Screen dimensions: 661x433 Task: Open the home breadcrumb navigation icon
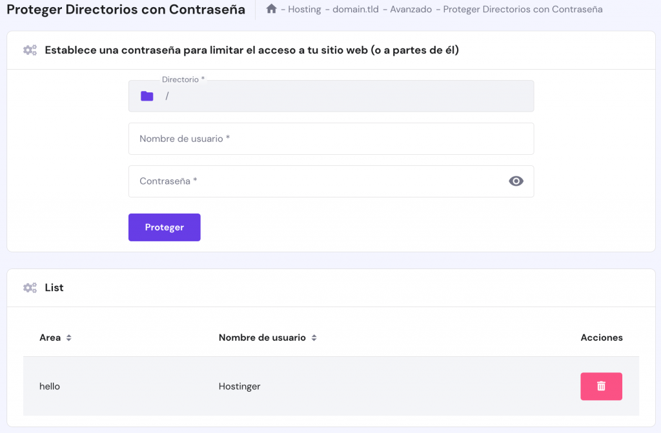coord(272,9)
